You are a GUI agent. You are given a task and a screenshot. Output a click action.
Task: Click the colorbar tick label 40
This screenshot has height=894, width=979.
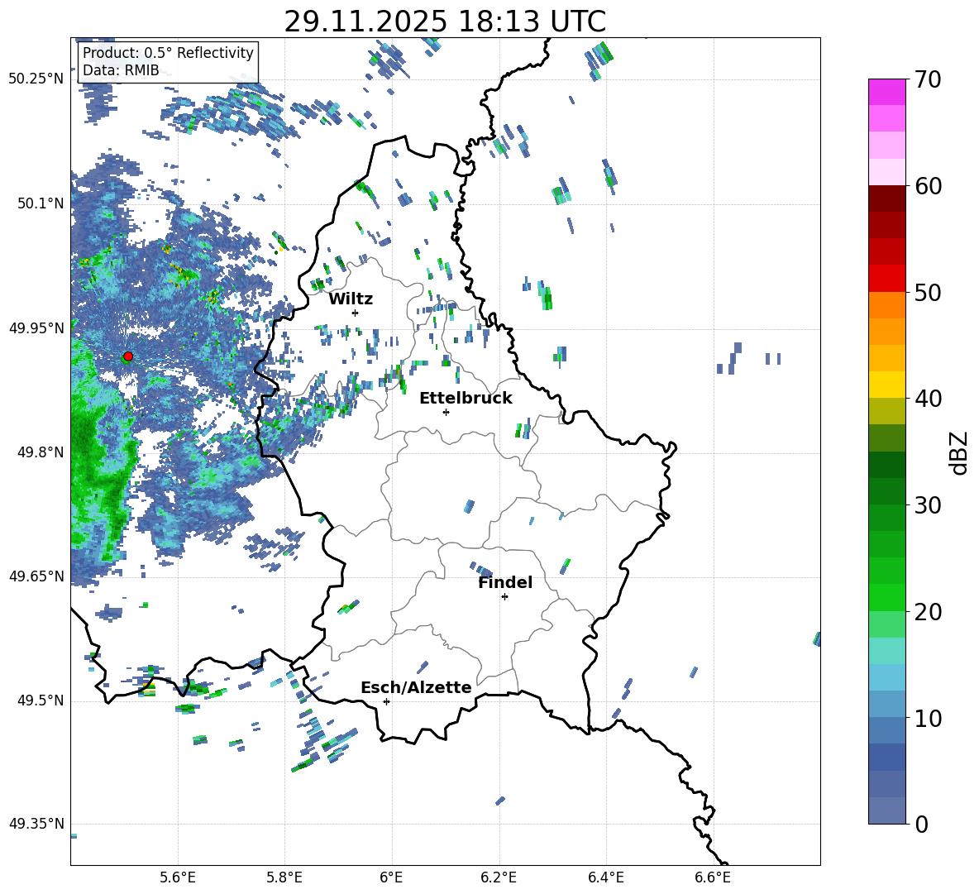tap(928, 399)
